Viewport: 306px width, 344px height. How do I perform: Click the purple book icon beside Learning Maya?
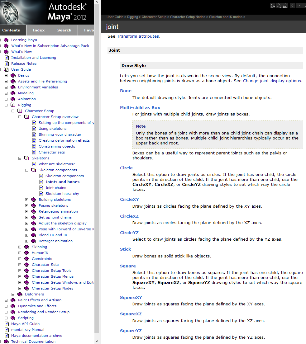(x=6, y=40)
